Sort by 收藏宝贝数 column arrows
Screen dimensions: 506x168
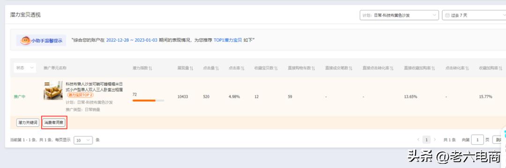[x=276, y=68]
